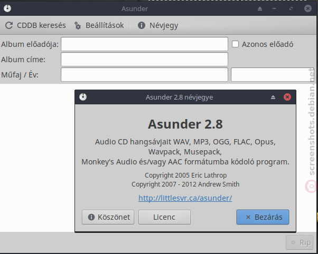Focus the Műfaj input field
This screenshot has height=254, width=318.
point(144,75)
